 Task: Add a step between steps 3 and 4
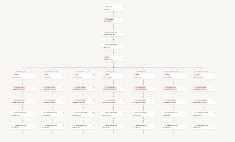[113, 39]
